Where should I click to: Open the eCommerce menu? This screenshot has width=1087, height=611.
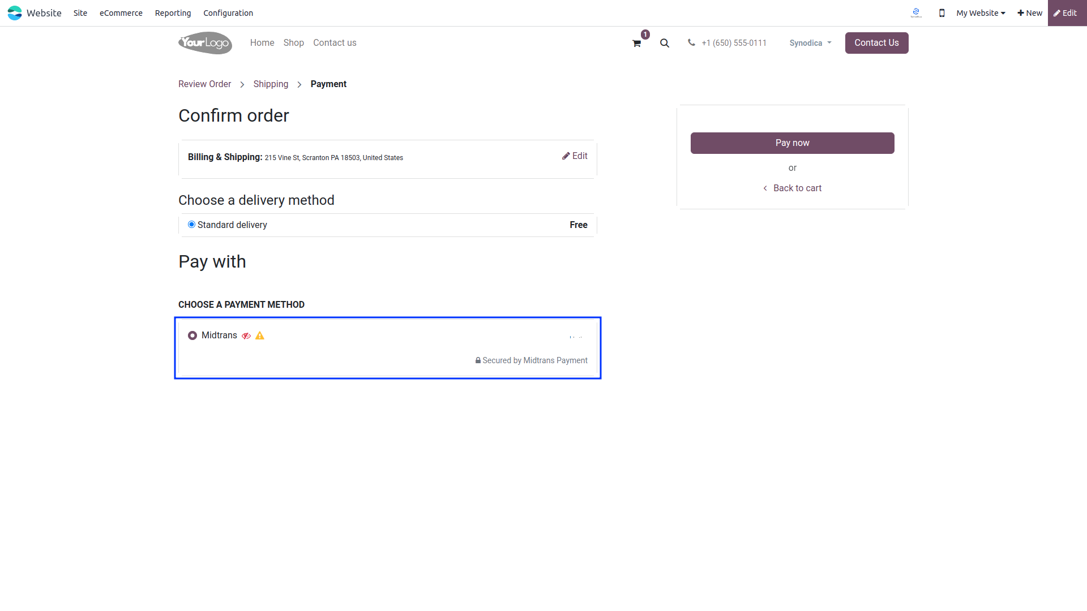coord(121,13)
